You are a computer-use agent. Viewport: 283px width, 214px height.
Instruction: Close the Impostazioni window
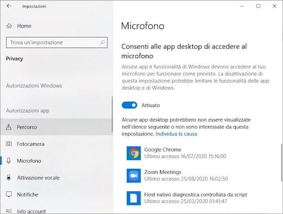tap(274, 6)
